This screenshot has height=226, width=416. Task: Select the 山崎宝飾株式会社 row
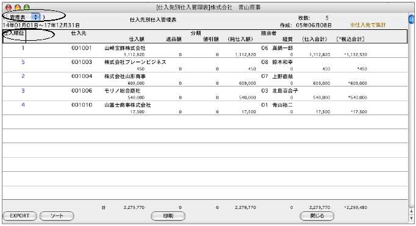click(205, 51)
